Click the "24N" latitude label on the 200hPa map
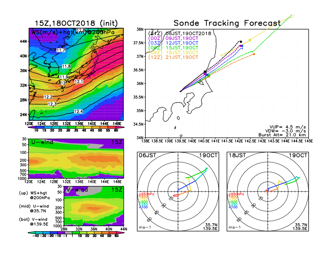329x254 pixels. click(x=24, y=115)
